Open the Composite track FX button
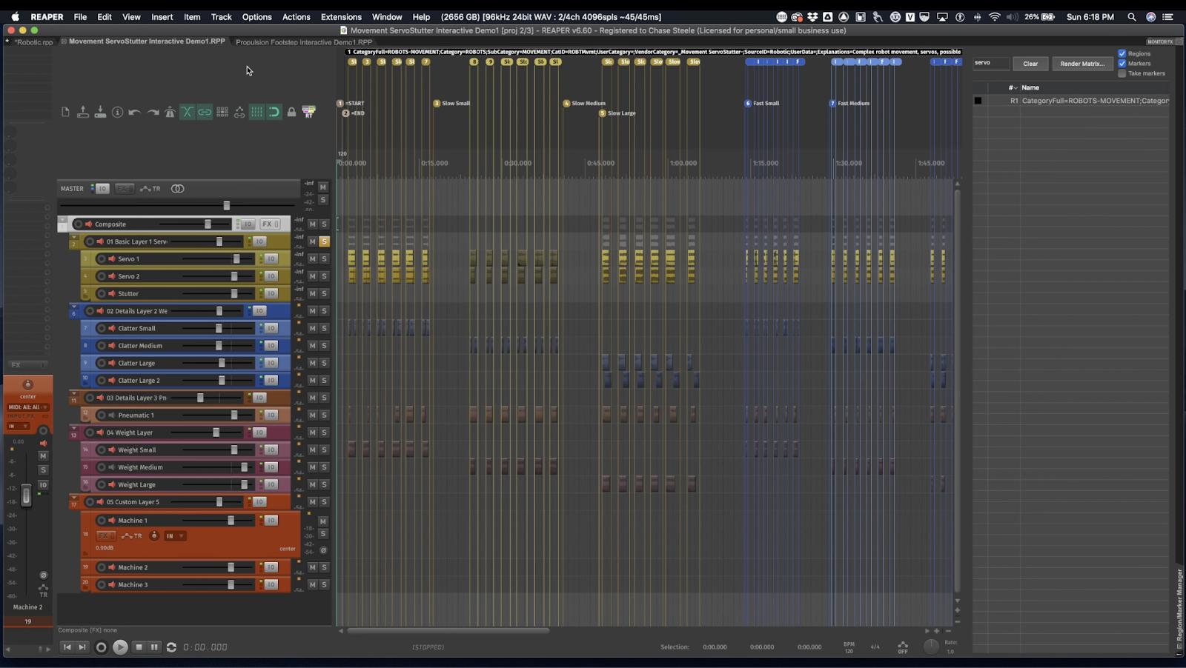This screenshot has height=668, width=1186. point(269,224)
